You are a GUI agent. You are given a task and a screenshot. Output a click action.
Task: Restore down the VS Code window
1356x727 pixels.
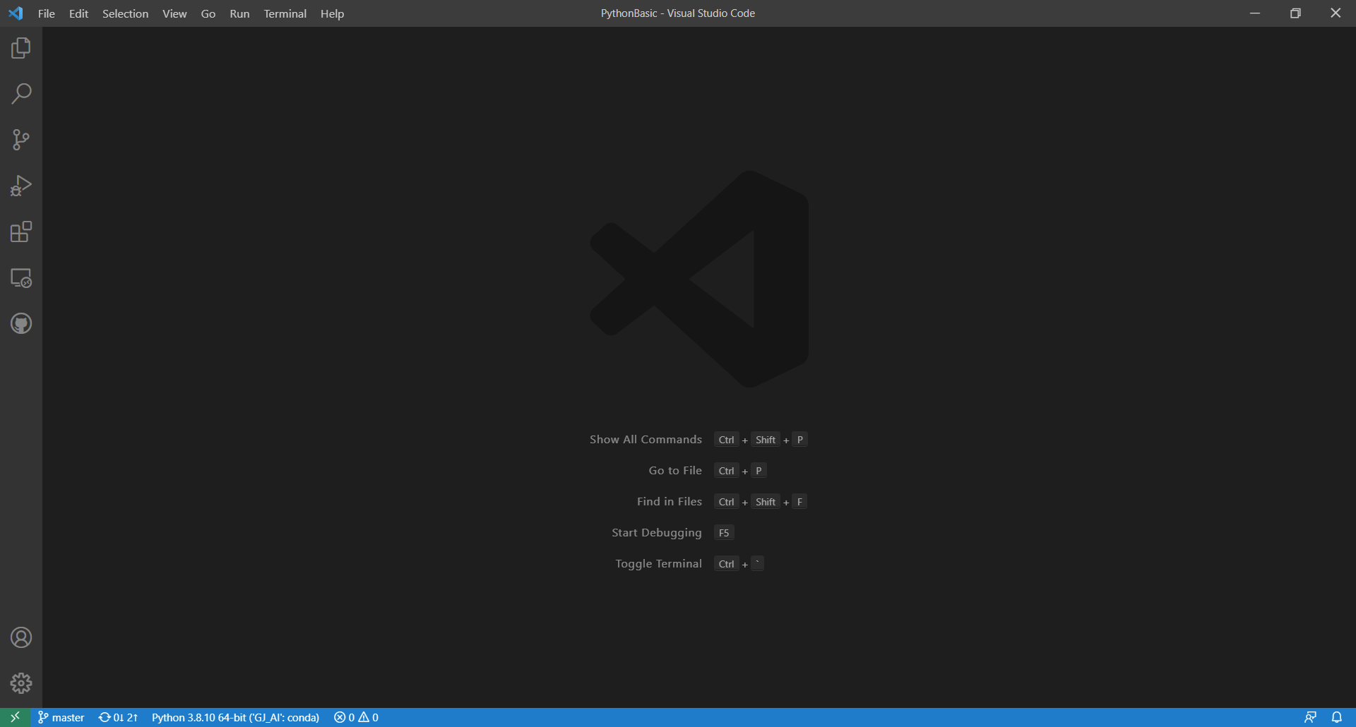pos(1295,13)
